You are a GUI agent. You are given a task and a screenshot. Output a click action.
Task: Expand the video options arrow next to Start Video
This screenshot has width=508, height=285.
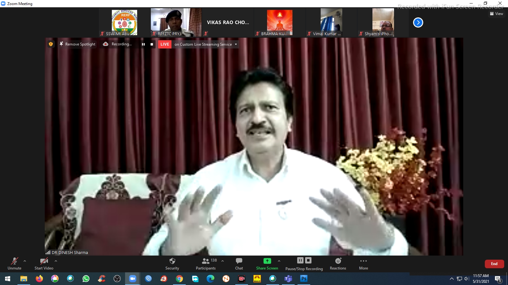[56, 261]
